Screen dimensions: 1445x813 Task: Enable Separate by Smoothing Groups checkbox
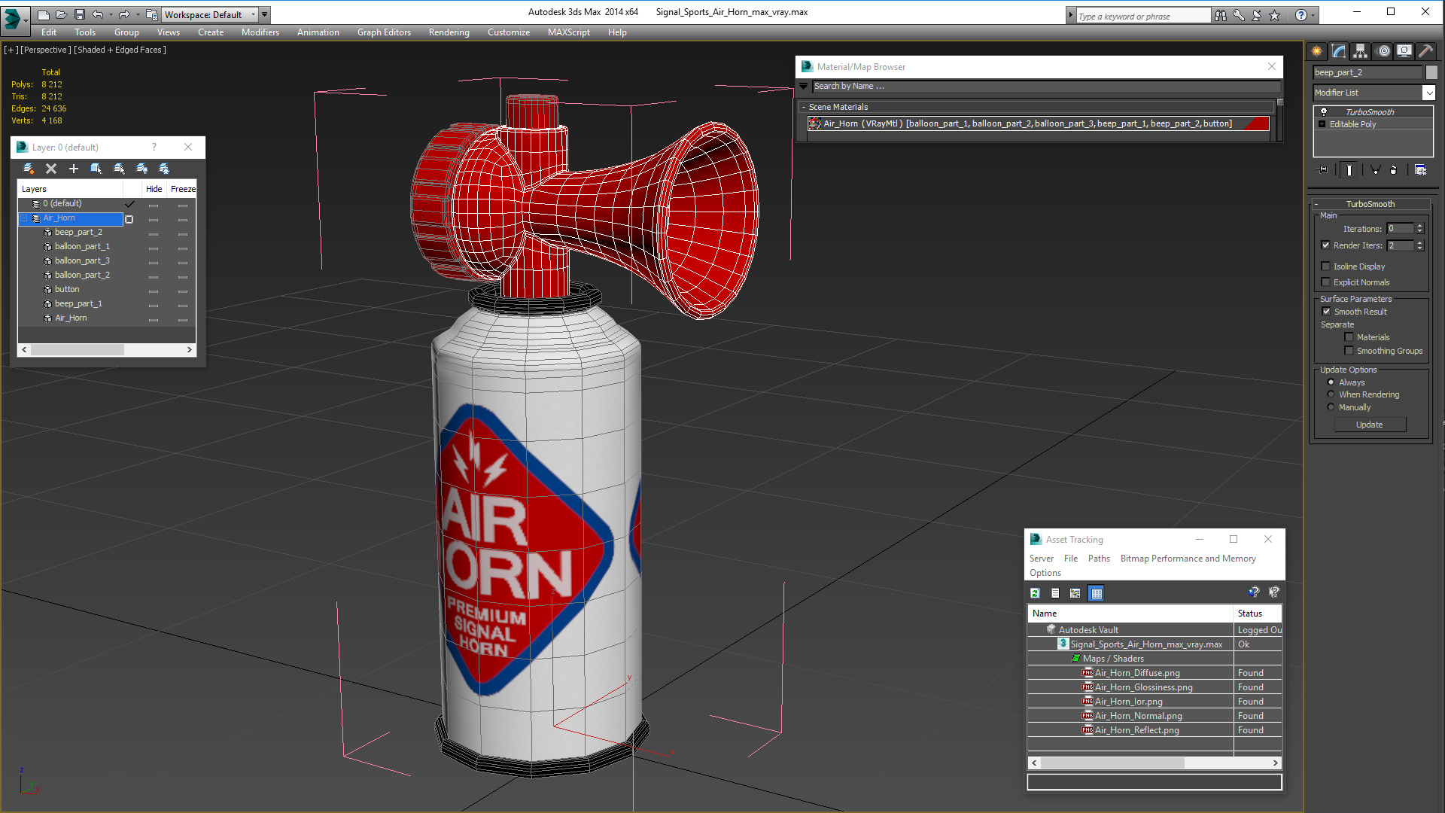pyautogui.click(x=1349, y=351)
